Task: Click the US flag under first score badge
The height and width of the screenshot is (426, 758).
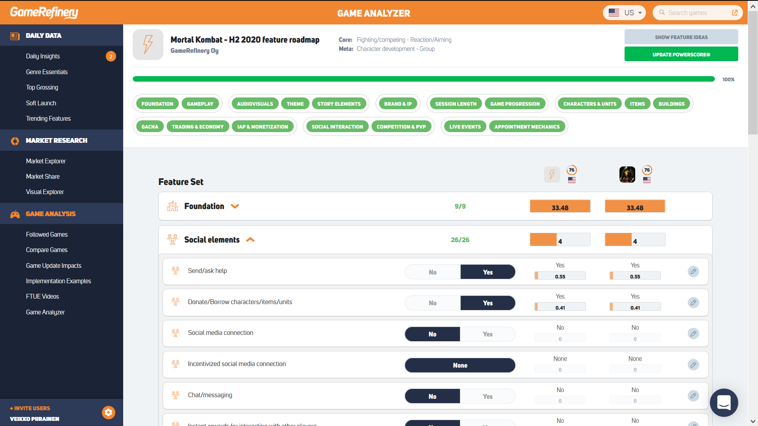Action: coord(572,180)
